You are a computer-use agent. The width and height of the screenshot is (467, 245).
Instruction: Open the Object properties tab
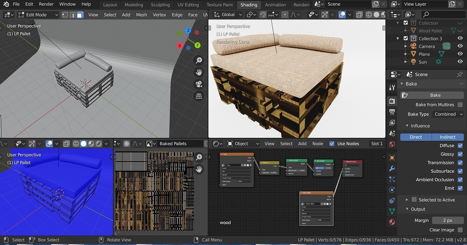[392, 158]
